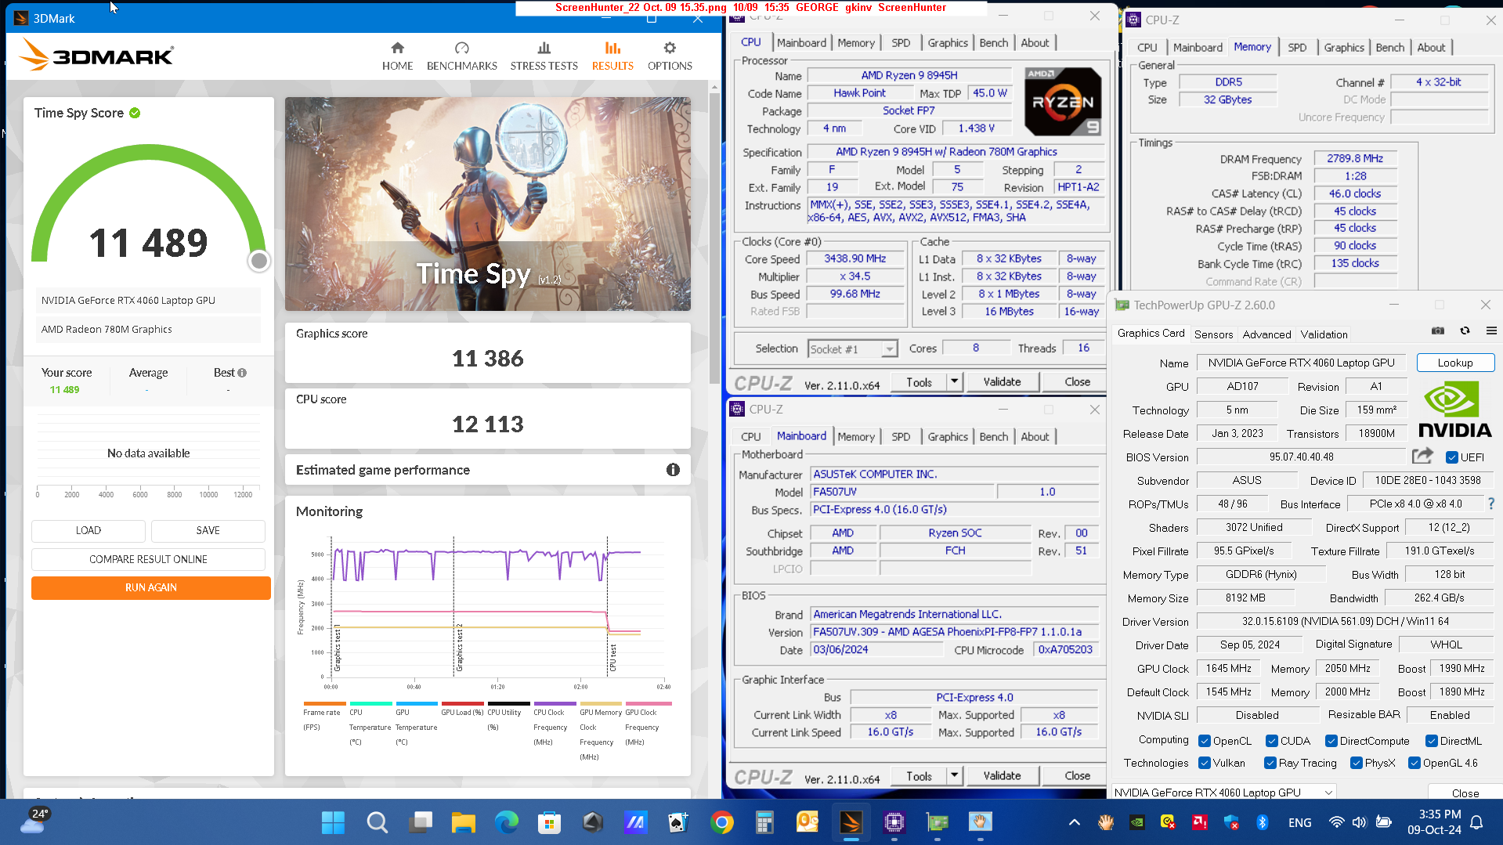Screen dimensions: 1503x845
Task: Show hidden system tray icons chevron
Action: click(1074, 822)
